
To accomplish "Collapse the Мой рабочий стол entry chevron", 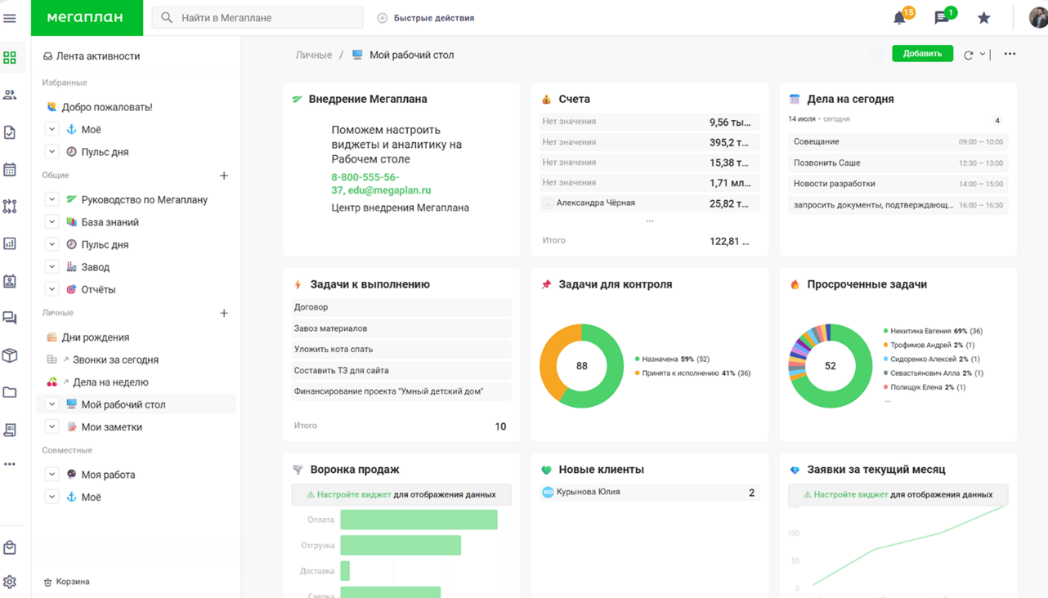I will 52,404.
